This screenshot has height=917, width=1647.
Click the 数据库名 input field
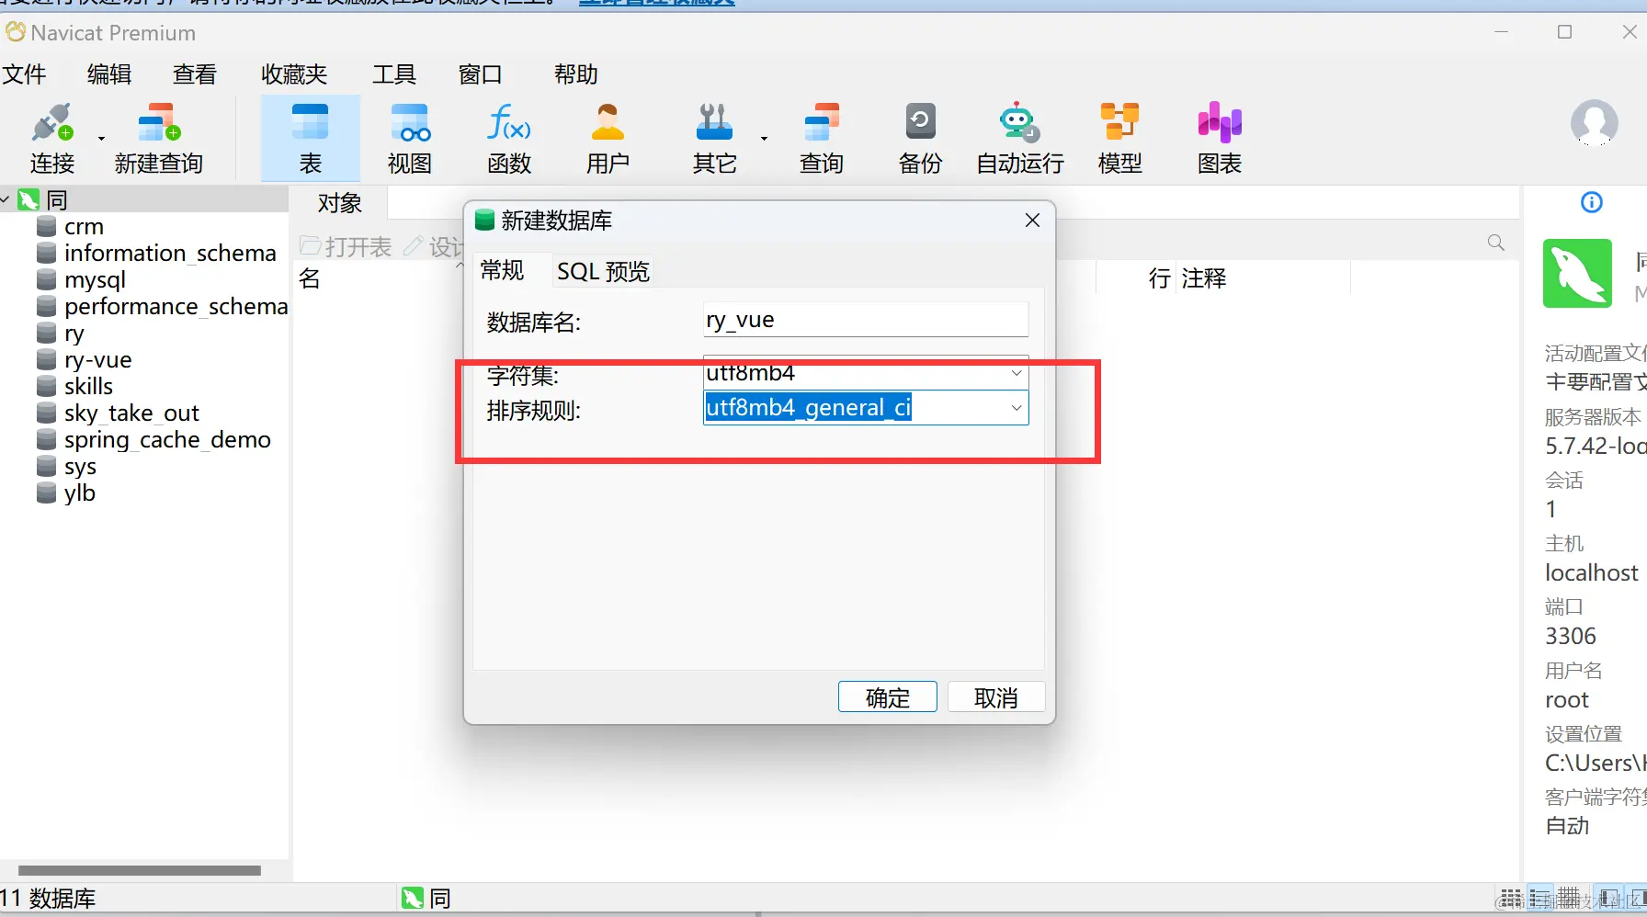[866, 320]
